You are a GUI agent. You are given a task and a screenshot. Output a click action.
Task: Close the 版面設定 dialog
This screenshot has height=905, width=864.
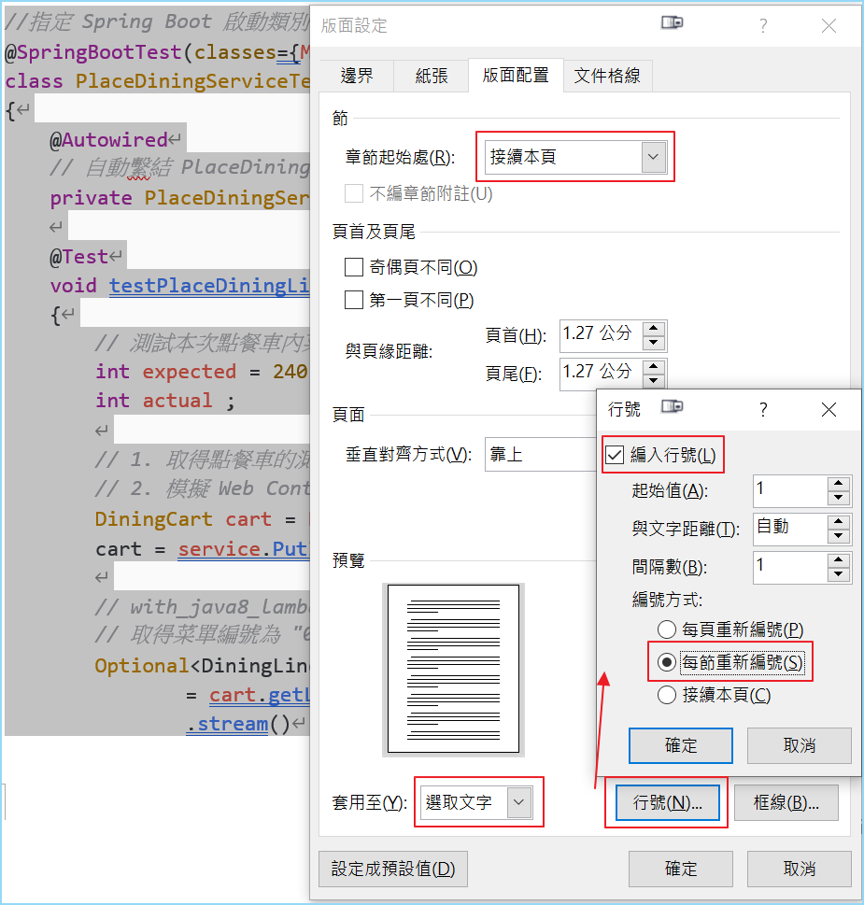click(x=829, y=25)
